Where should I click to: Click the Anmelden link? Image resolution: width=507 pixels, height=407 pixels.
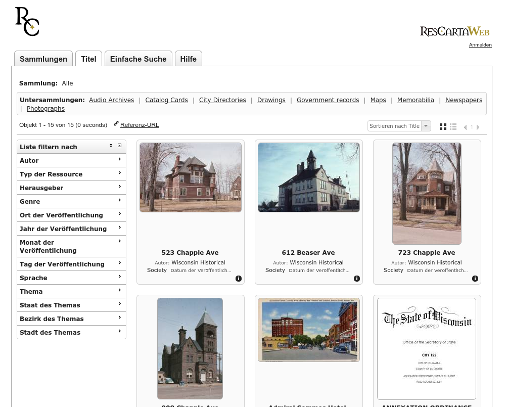480,45
